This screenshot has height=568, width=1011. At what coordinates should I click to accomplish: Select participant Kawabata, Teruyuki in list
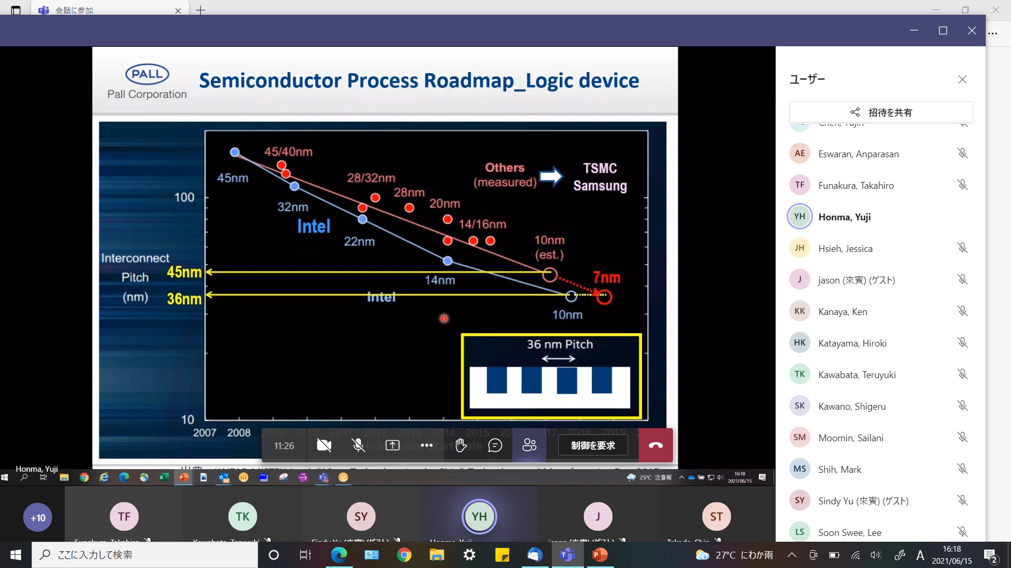[x=881, y=374]
